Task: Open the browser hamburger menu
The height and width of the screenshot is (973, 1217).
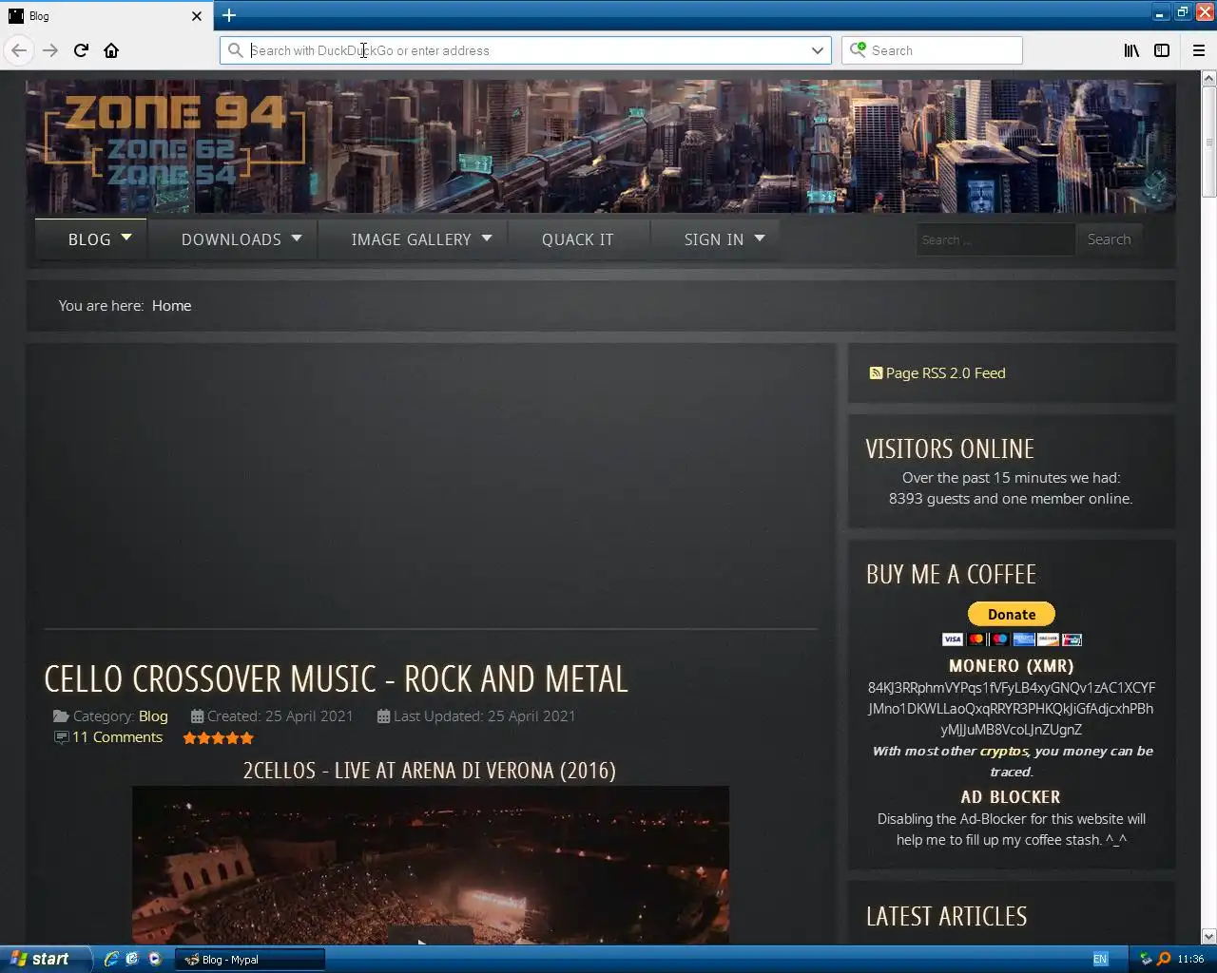Action: click(x=1199, y=50)
